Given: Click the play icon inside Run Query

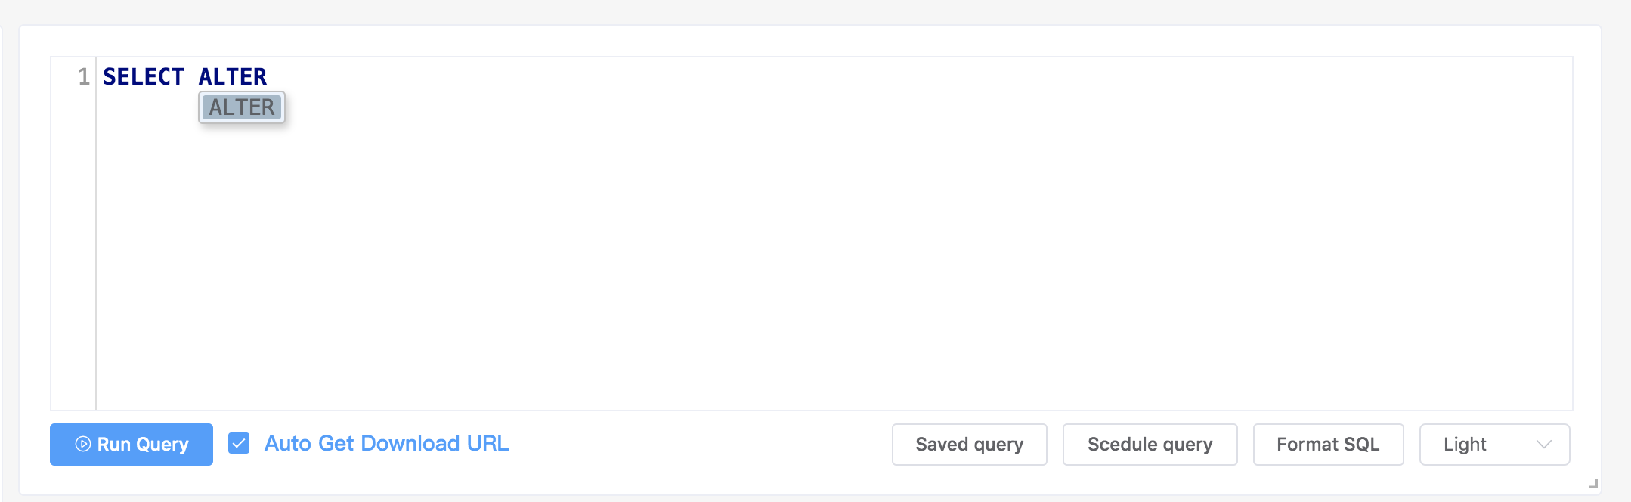Looking at the screenshot, I should click(x=83, y=445).
